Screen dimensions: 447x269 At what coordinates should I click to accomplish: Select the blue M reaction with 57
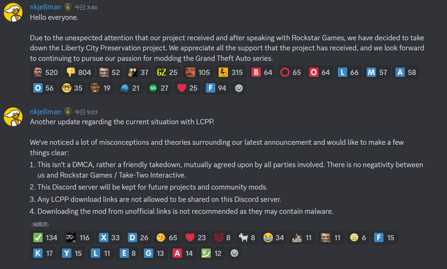378,72
